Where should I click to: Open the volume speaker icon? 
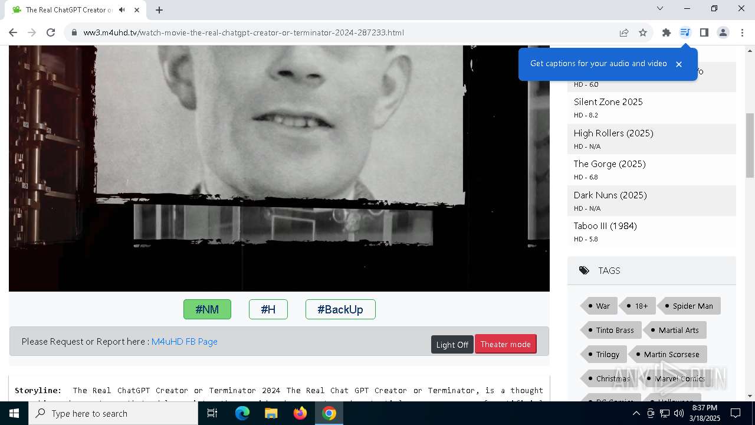point(679,413)
